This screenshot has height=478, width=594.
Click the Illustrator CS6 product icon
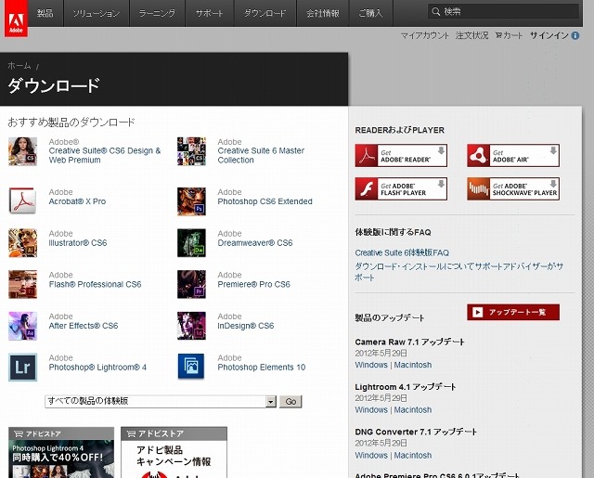pyautogui.click(x=22, y=243)
